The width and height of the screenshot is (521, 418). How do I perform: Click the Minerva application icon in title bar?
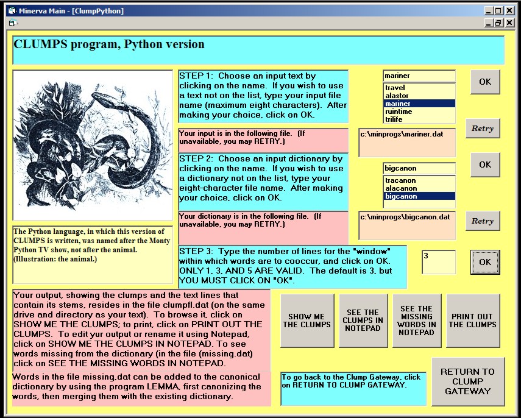click(12, 10)
